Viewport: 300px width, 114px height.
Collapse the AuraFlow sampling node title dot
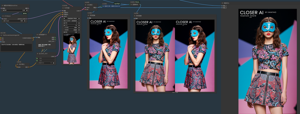tap(2, 6)
